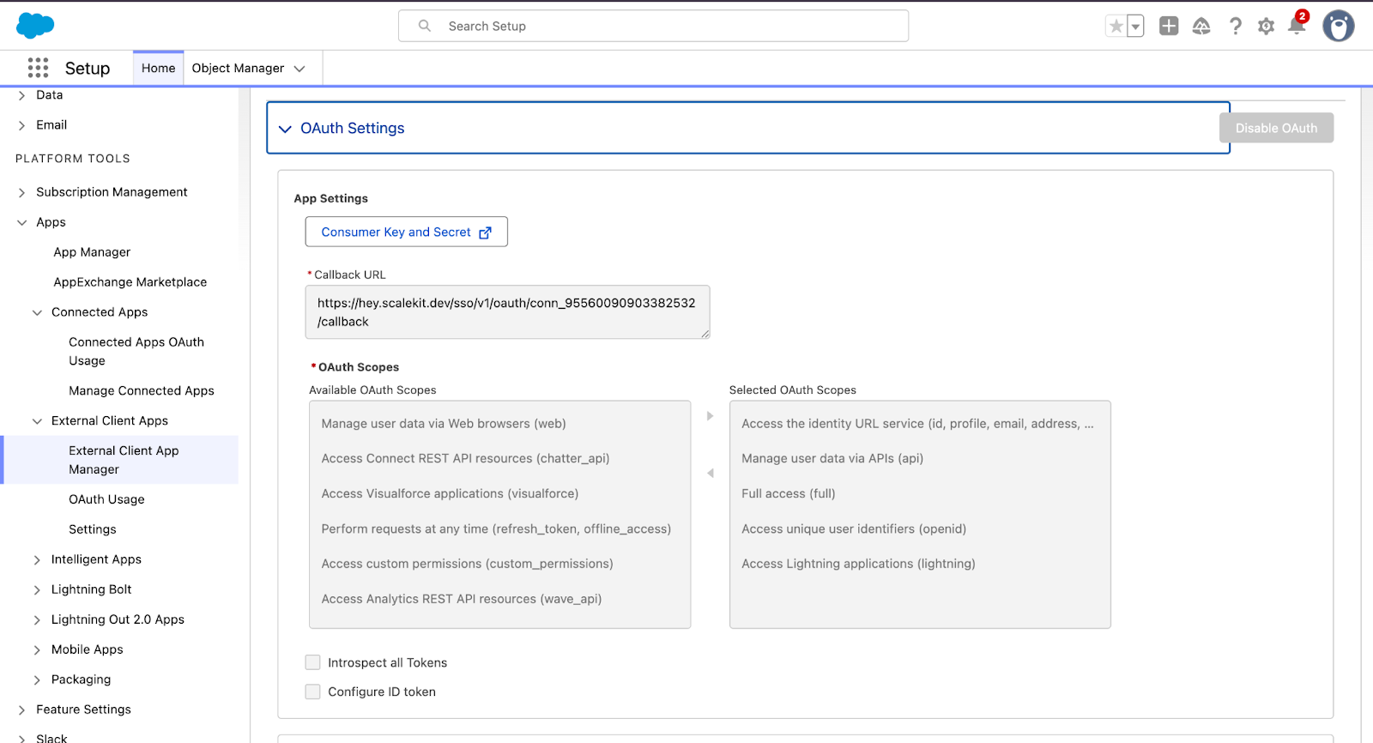Open the Consumer Key and Secret link
Viewport: 1373px width, 743px height.
pyautogui.click(x=406, y=232)
